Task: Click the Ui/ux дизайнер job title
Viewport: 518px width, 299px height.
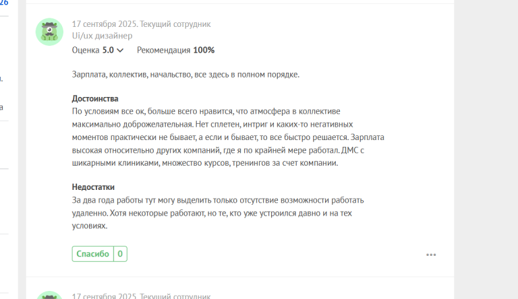Action: click(102, 36)
